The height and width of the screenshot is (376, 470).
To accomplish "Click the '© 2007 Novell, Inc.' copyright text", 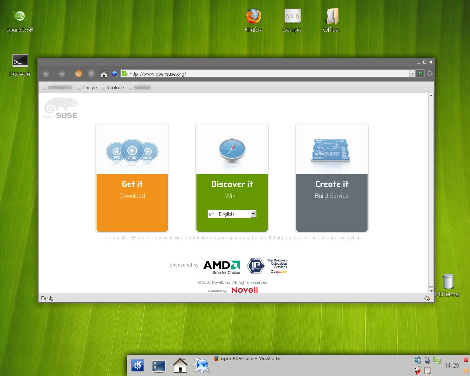I will click(233, 282).
